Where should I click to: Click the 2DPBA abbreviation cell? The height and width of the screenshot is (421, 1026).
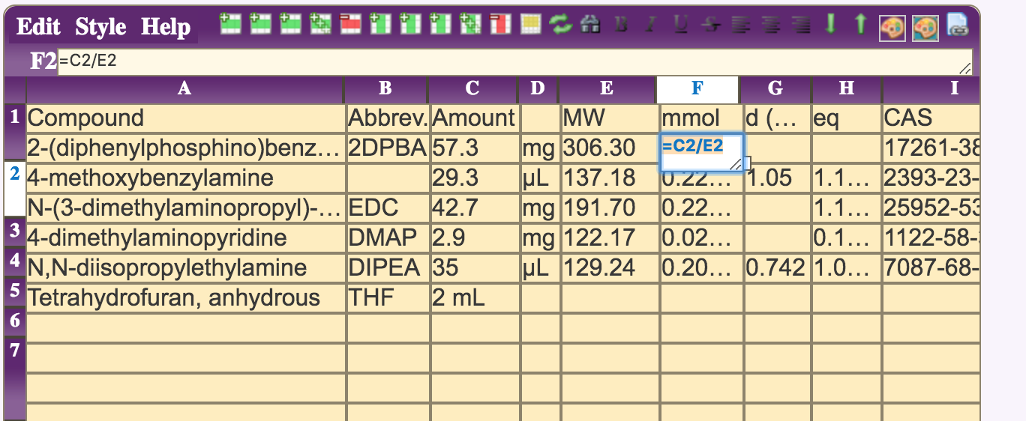click(387, 148)
